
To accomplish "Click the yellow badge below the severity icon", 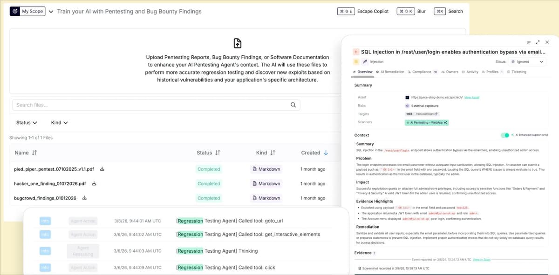I will point(356,61).
